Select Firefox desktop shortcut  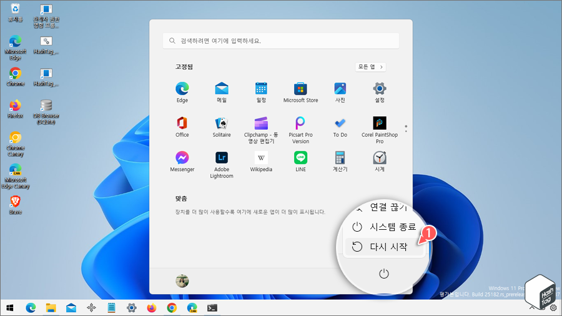15,109
